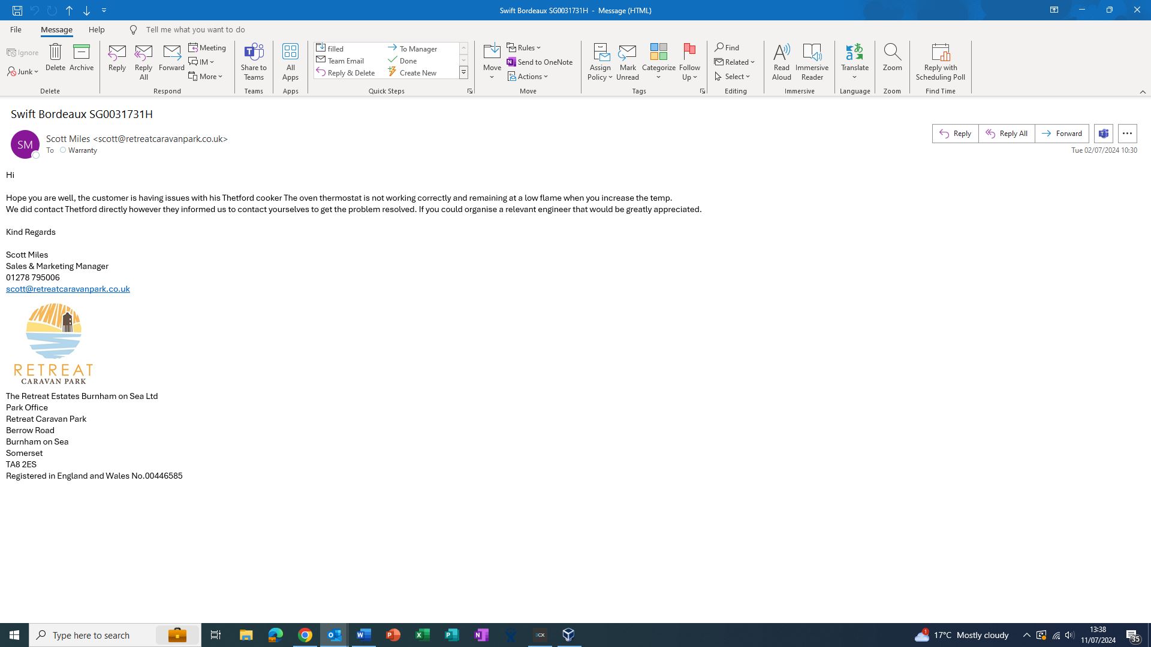
Task: Expand the Quick Steps gallery
Action: (x=463, y=72)
